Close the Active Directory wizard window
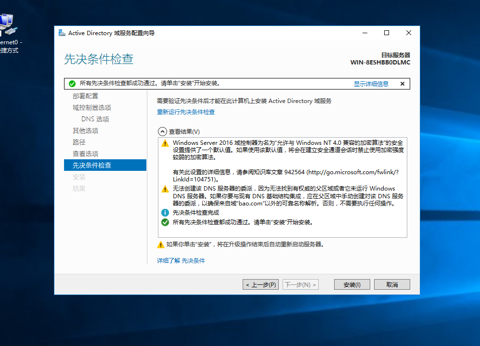480x346 pixels. point(408,33)
